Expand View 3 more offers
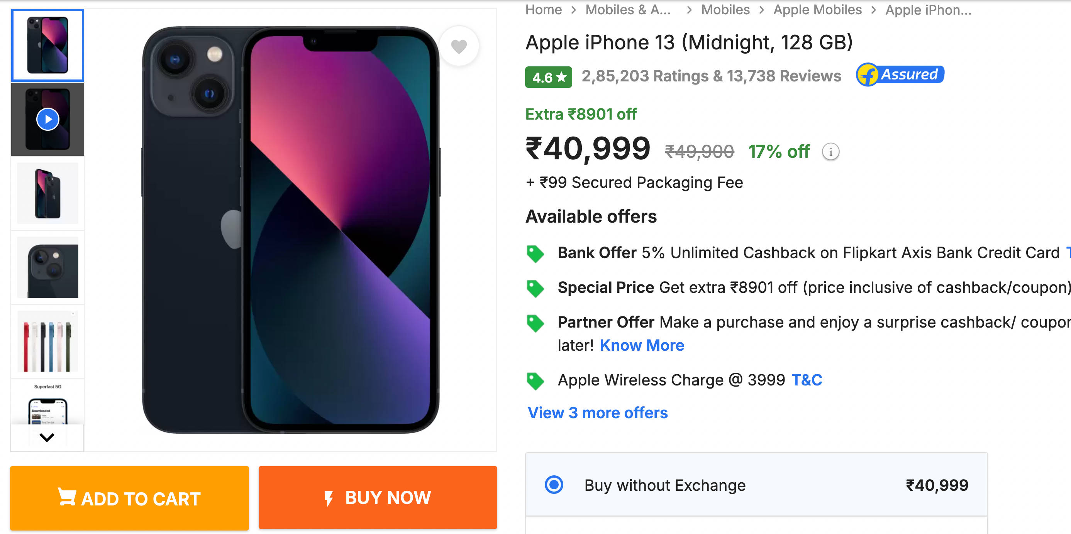 597,413
